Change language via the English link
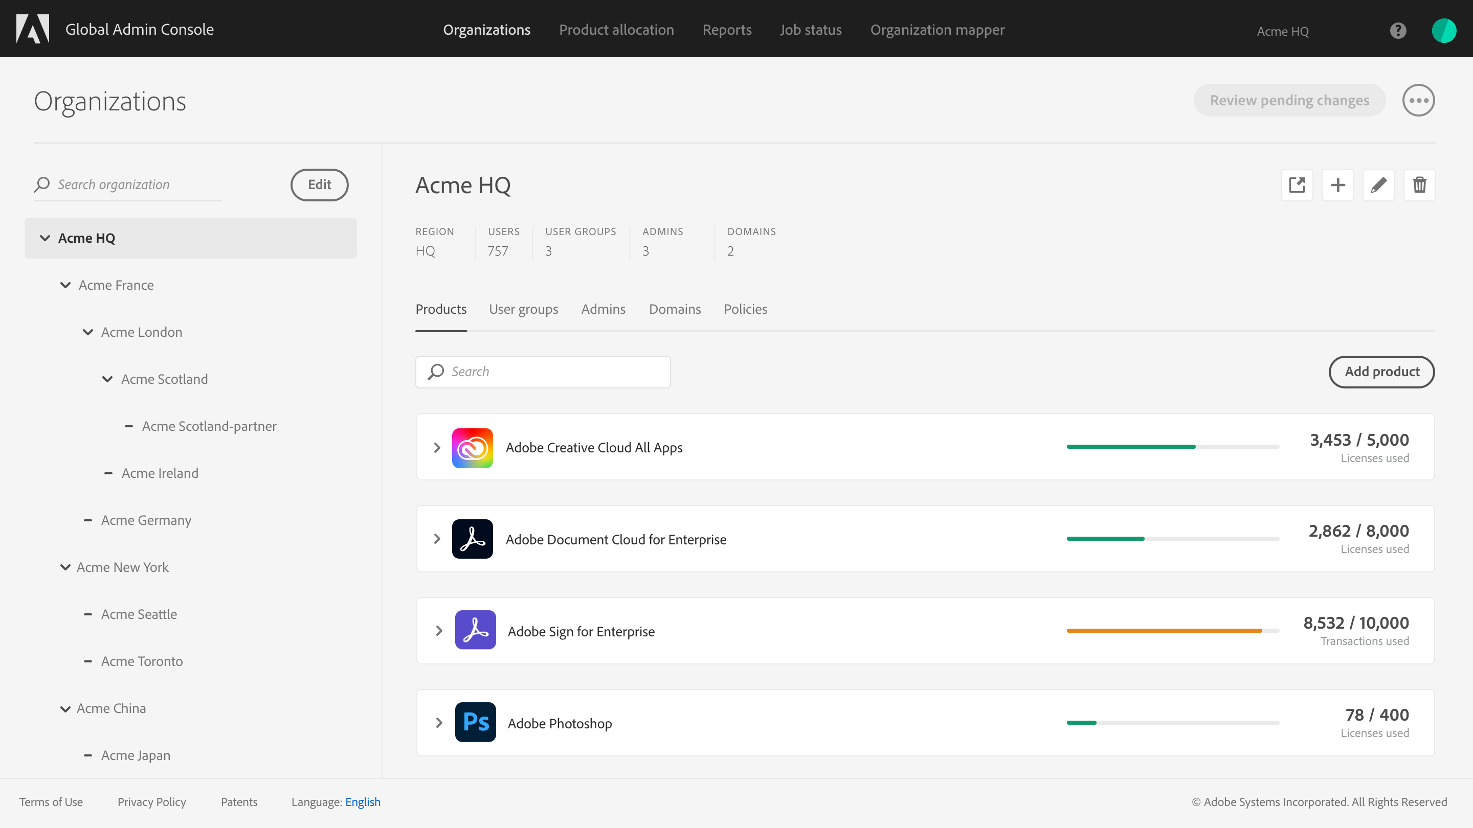 click(363, 802)
